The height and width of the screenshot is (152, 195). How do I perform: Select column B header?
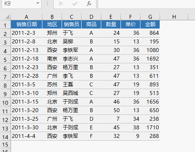click(52, 17)
